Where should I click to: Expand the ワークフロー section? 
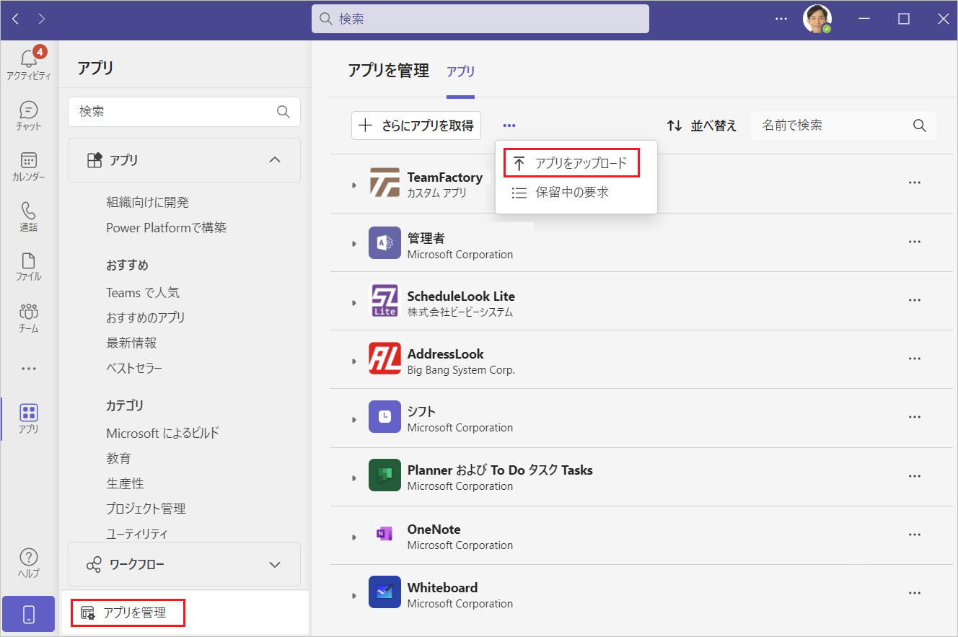184,564
